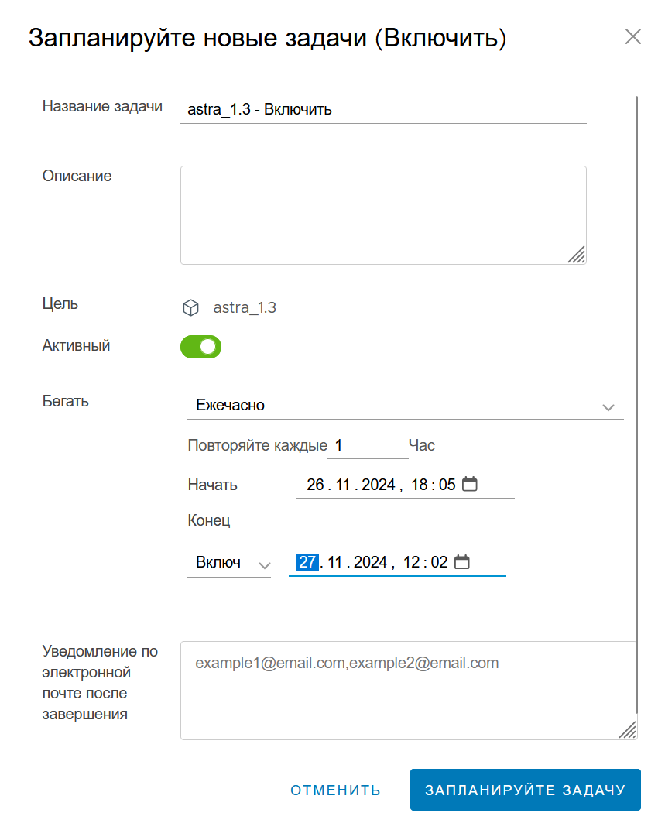This screenshot has width=658, height=823.
Task: Click ЗАПЛАНИРУЙТЕ ЗАДАЧУ button
Action: [x=526, y=790]
